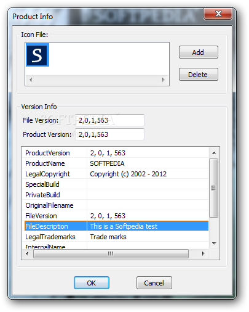Click the SOFTPEDIA product name value
249x312 pixels.
pos(107,163)
